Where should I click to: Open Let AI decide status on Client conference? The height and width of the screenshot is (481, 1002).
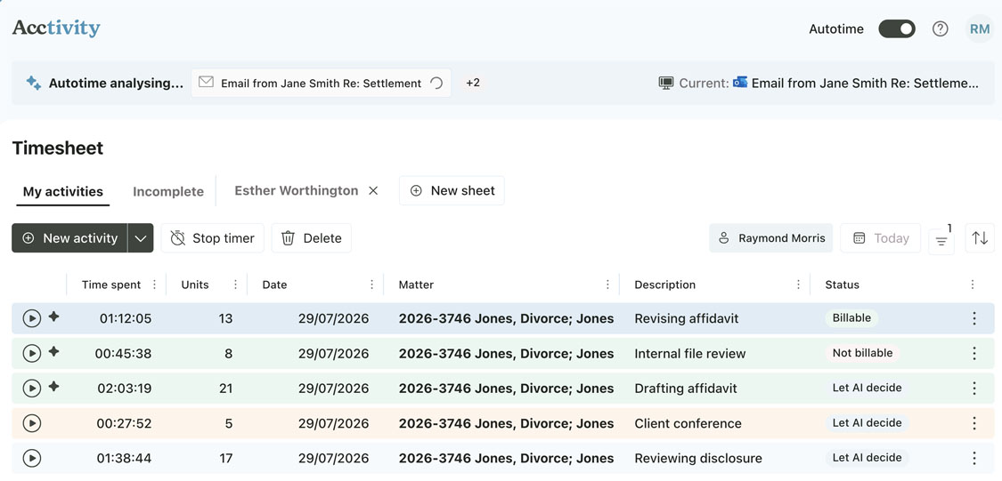867,423
